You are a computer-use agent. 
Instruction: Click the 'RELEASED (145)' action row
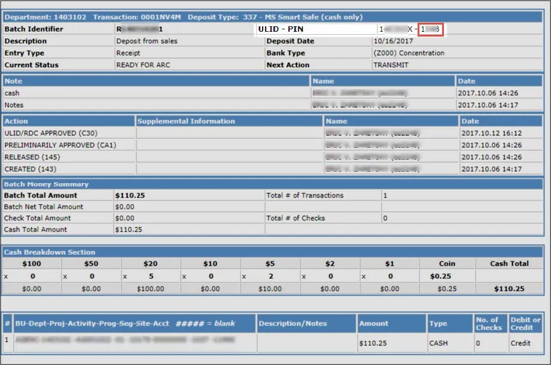273,157
